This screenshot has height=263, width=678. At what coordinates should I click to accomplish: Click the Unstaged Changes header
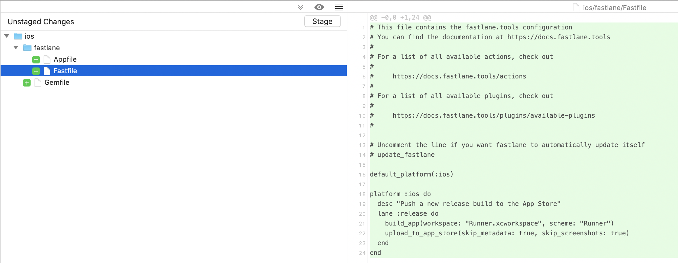click(41, 22)
